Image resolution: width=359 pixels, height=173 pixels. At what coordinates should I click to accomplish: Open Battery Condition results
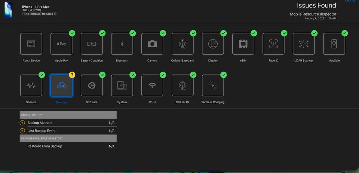[x=92, y=44]
